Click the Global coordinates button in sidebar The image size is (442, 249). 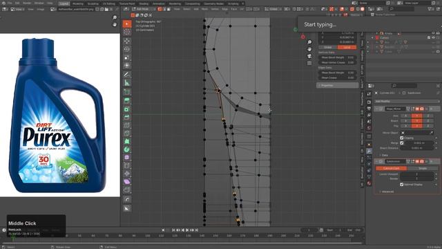(328, 48)
